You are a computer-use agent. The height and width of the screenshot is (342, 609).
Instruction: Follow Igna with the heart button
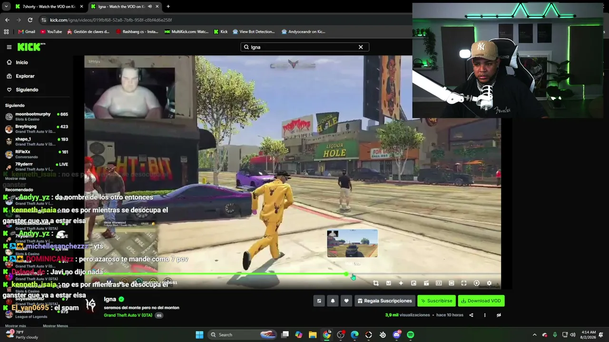[346, 301]
